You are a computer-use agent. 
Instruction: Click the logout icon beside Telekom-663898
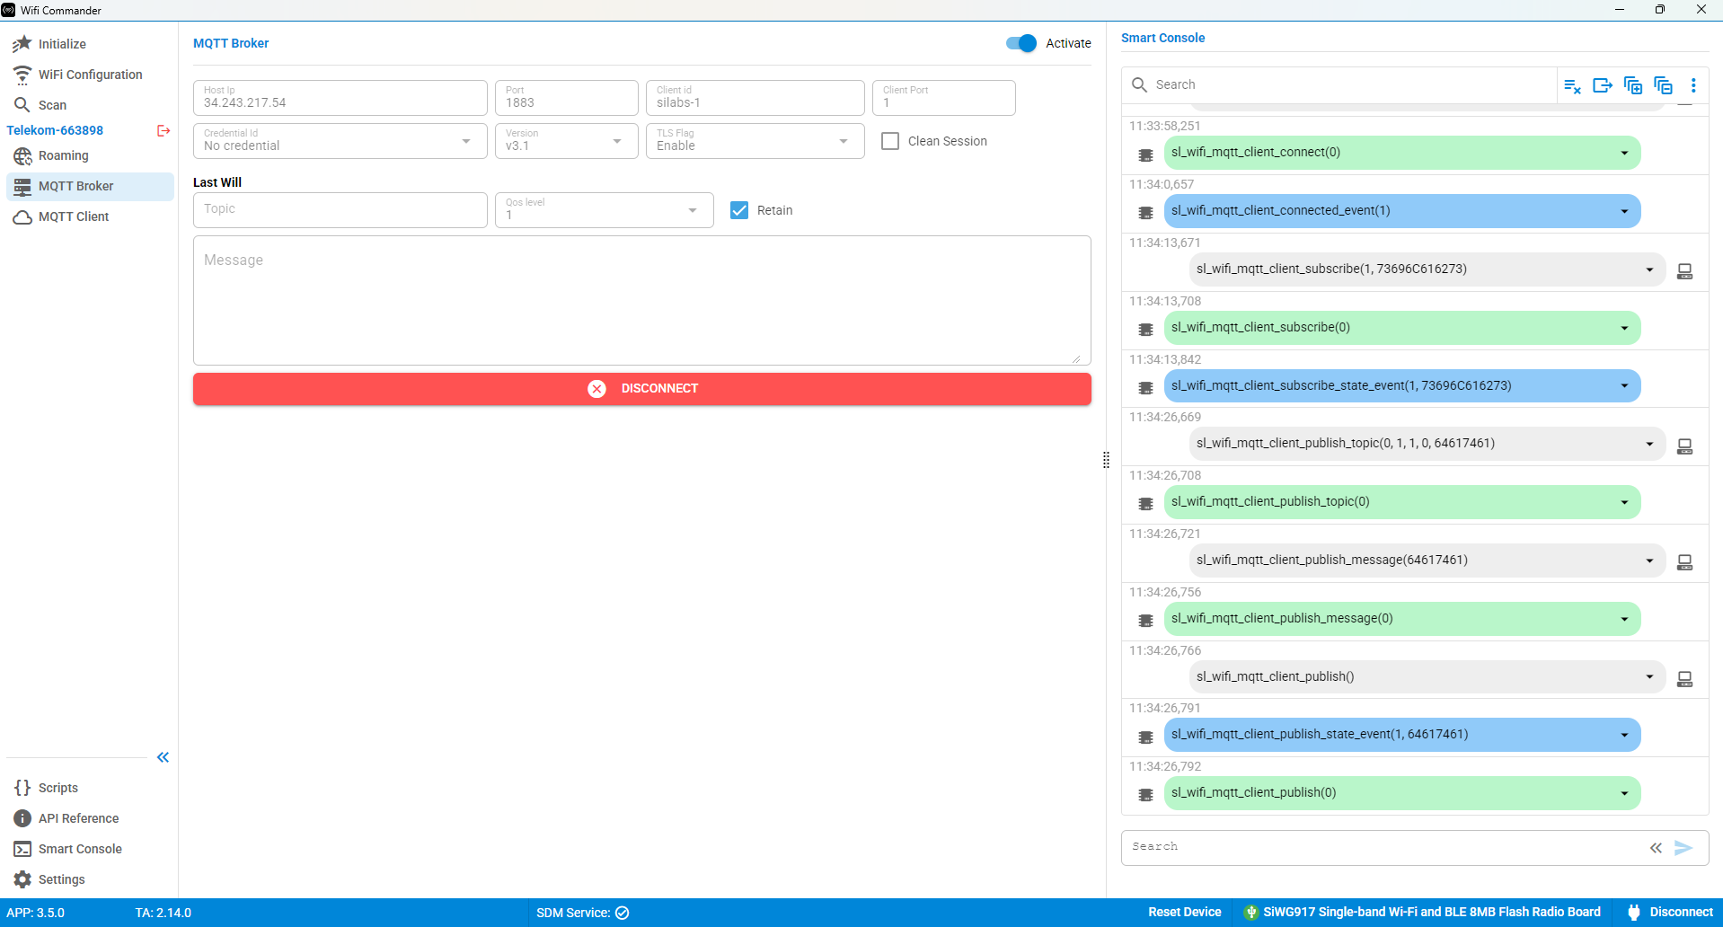pyautogui.click(x=163, y=130)
